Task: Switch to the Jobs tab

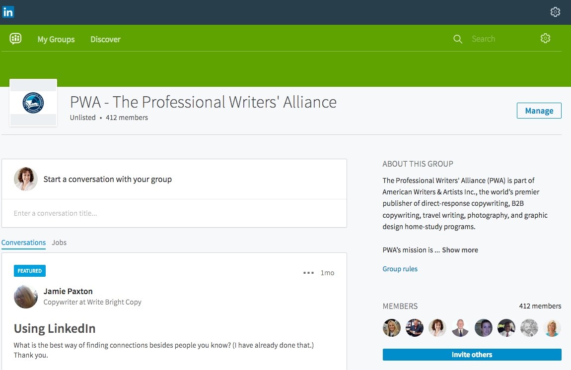Action: pos(59,243)
